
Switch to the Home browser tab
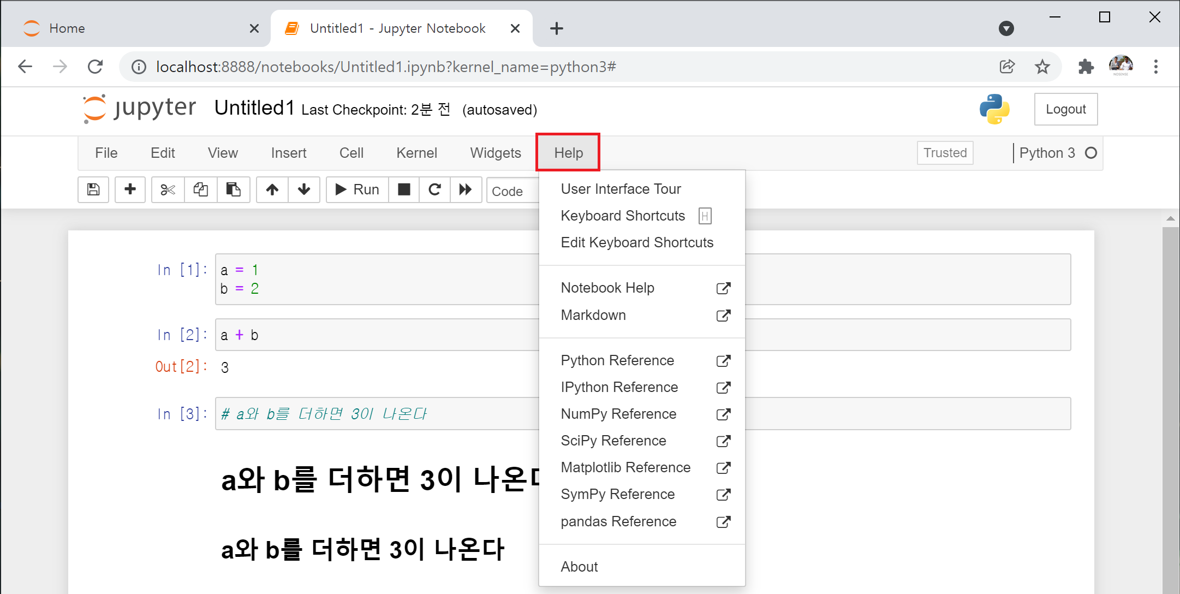tap(67, 28)
